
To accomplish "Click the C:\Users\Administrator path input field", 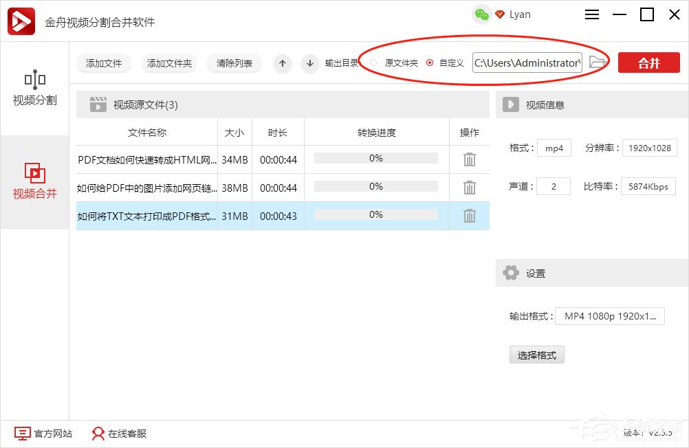I will [527, 62].
